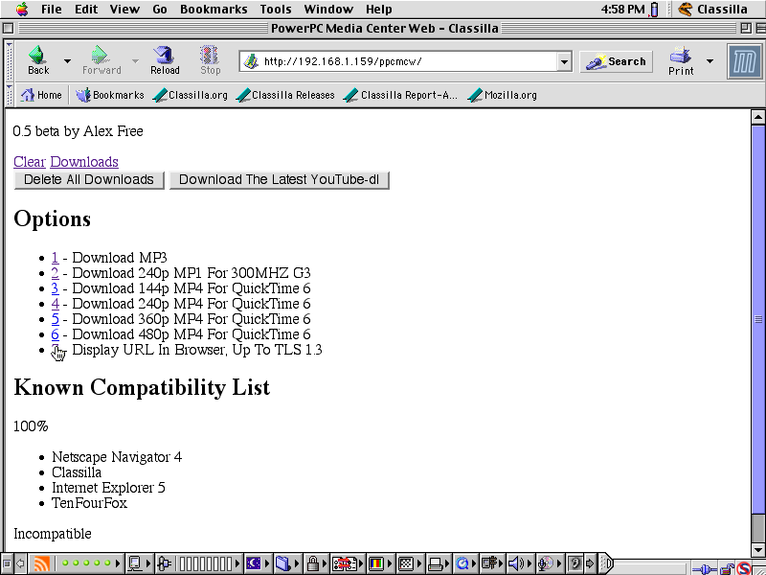Click Download The Latest YouTube-dl button
Viewport: 766px width, 575px height.
coord(279,179)
